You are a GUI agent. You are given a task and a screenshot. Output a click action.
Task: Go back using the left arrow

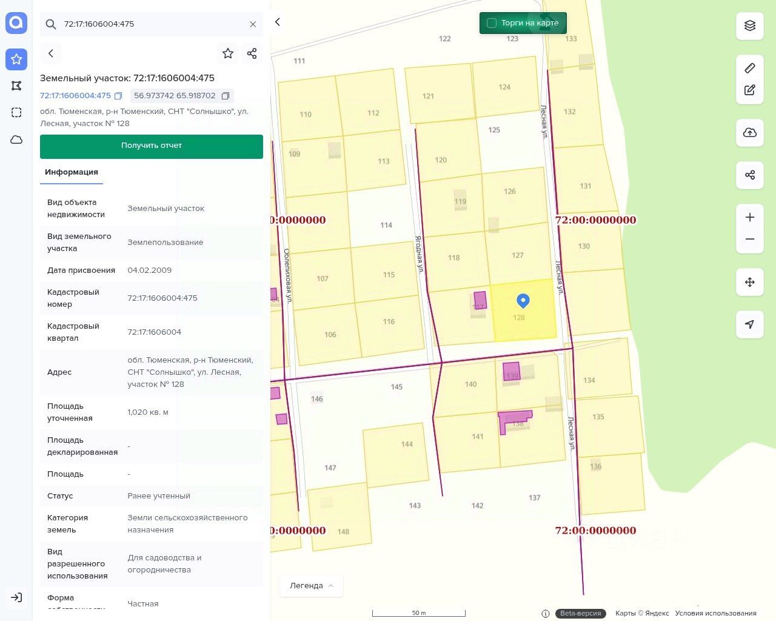pyautogui.click(x=51, y=53)
